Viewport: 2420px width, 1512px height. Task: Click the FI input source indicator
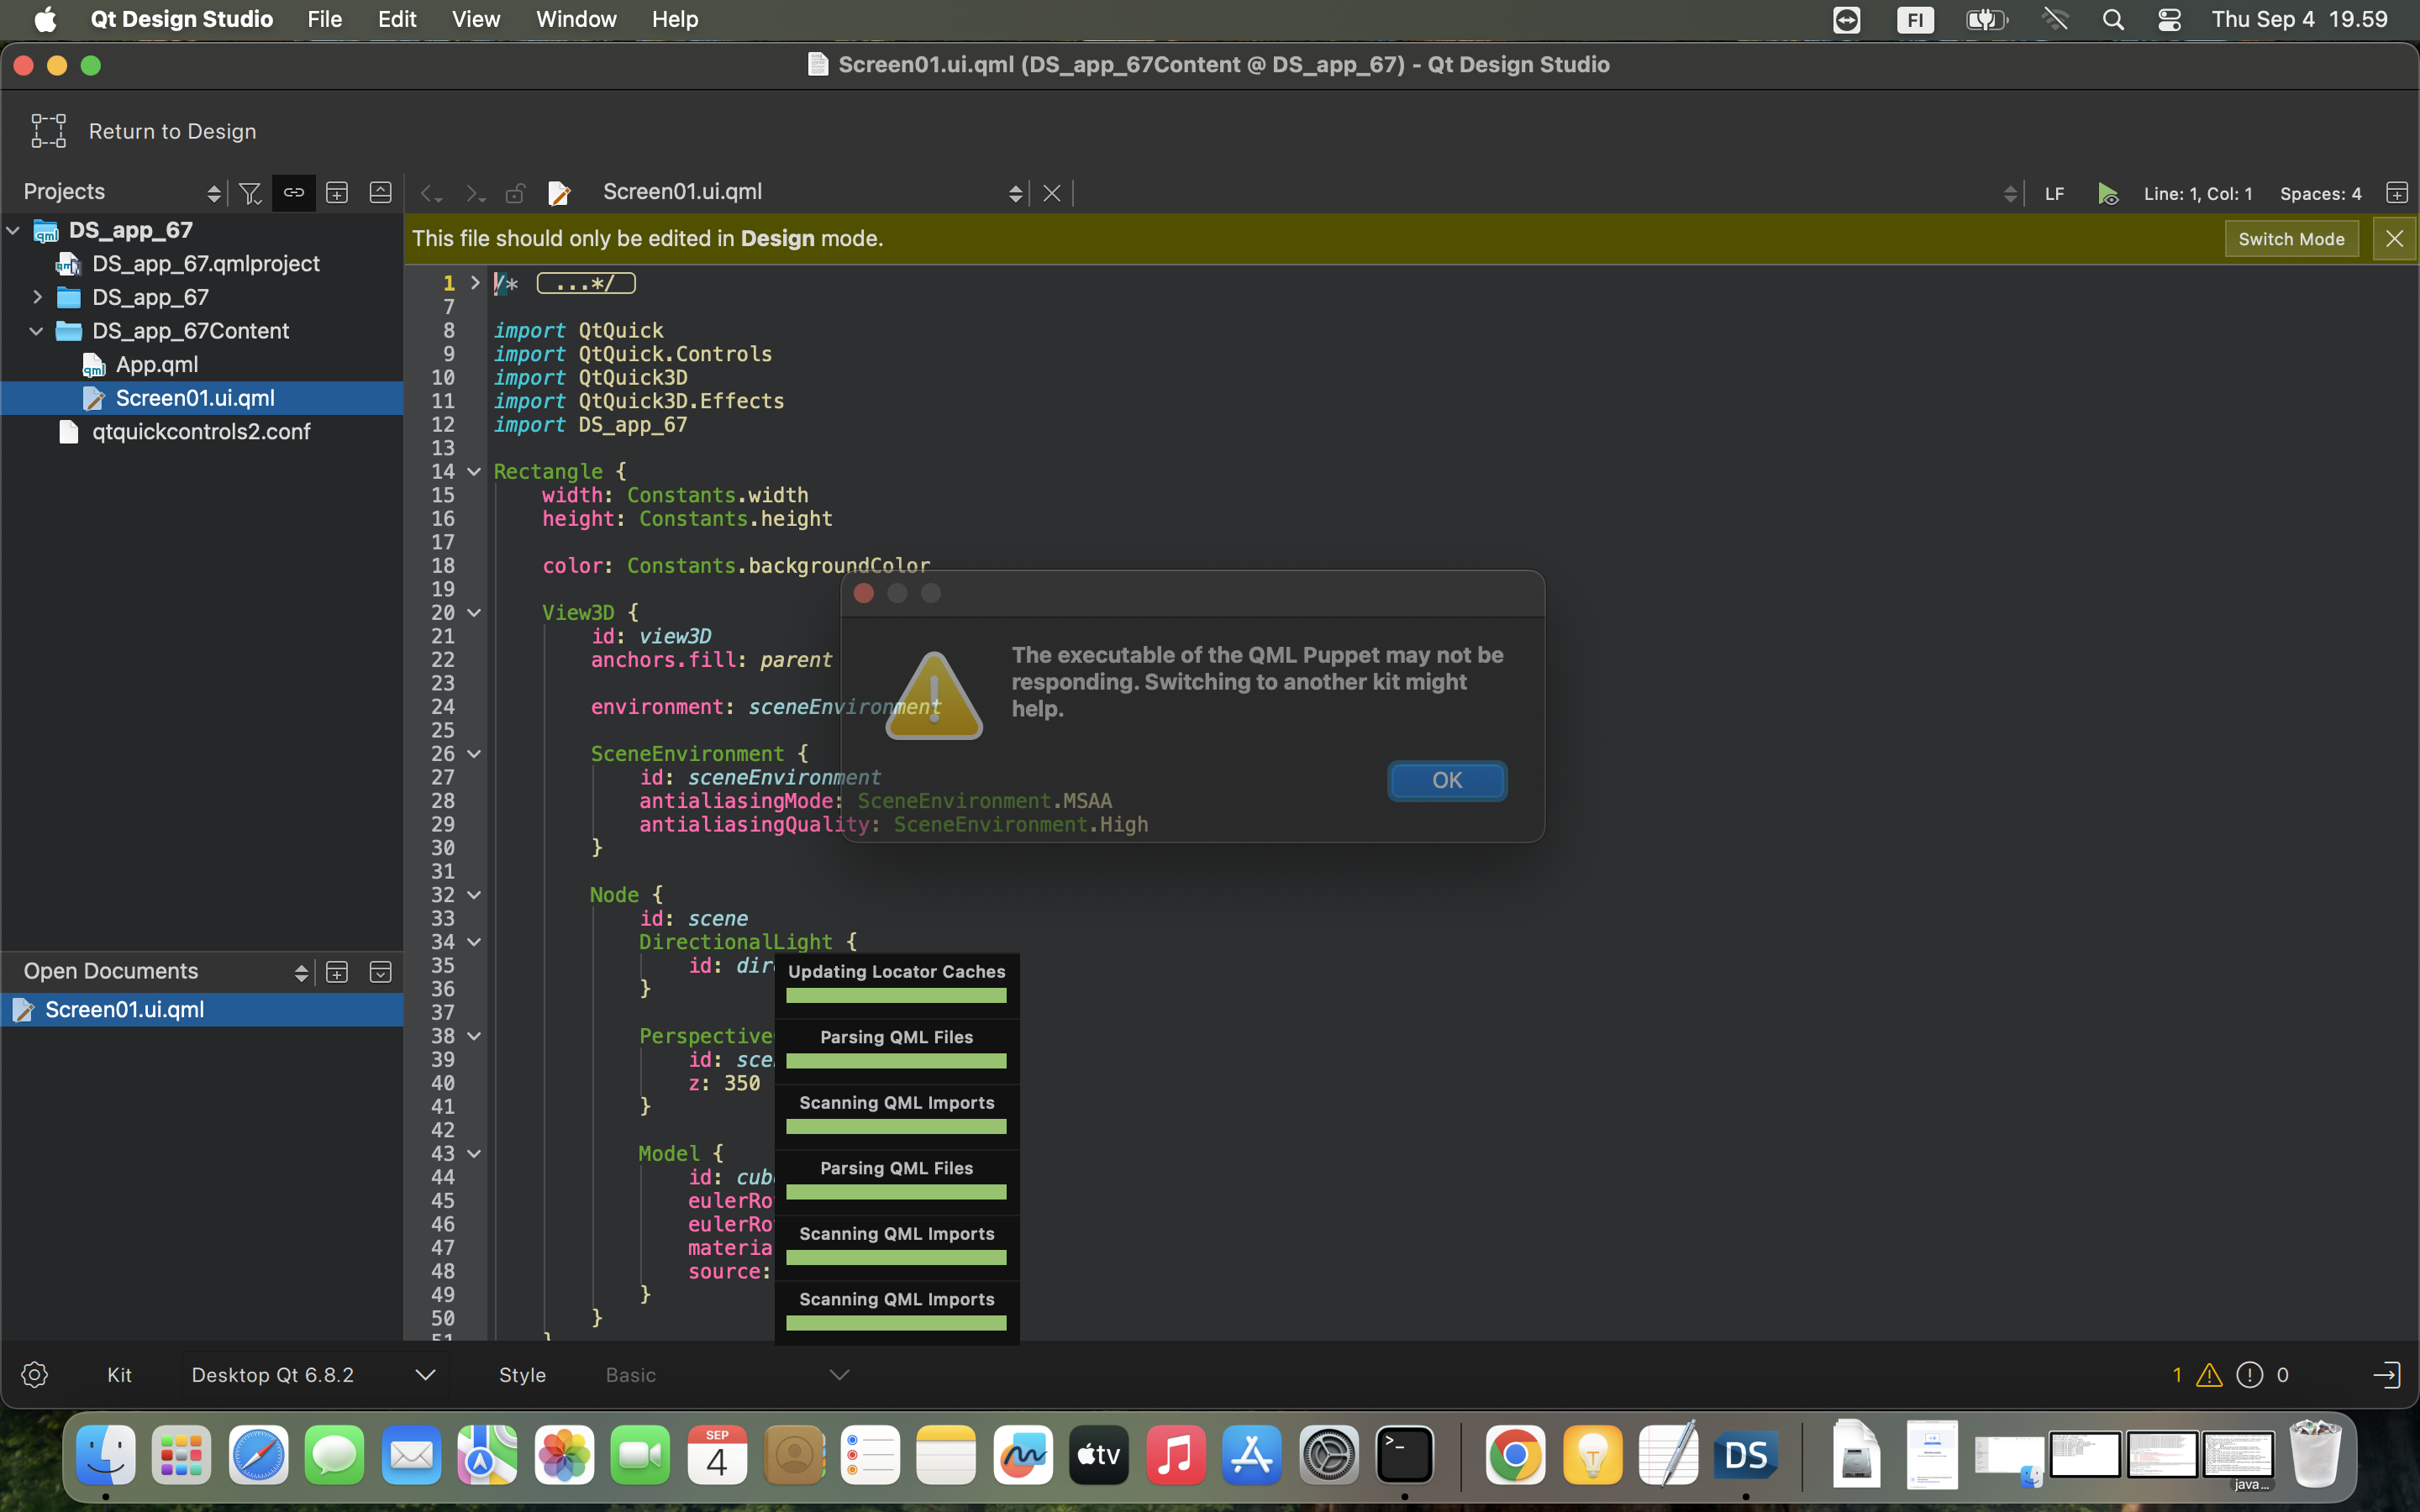click(x=1915, y=19)
